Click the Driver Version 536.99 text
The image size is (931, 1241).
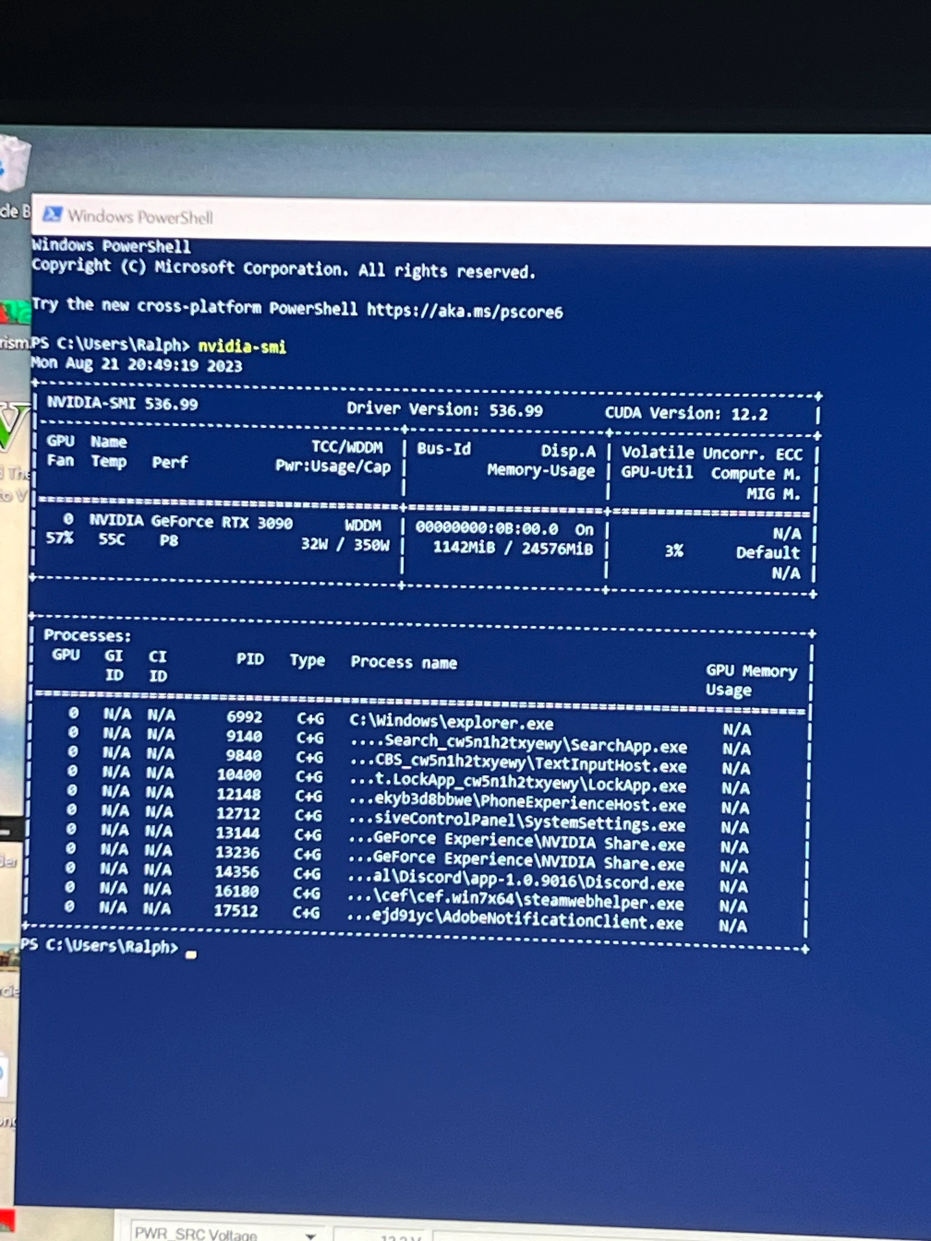pyautogui.click(x=445, y=410)
